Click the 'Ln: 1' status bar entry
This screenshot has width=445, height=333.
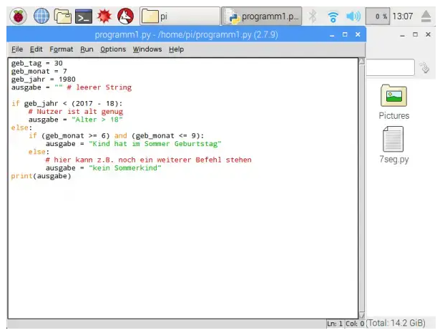click(x=335, y=324)
